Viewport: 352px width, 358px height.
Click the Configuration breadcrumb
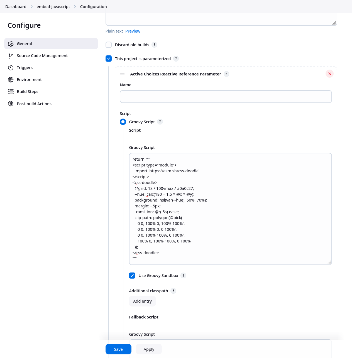(x=93, y=7)
